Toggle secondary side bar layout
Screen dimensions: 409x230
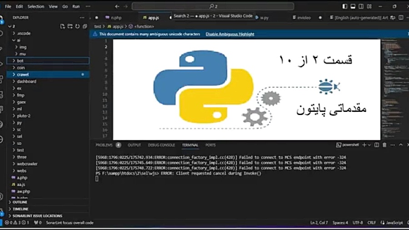tap(361, 6)
